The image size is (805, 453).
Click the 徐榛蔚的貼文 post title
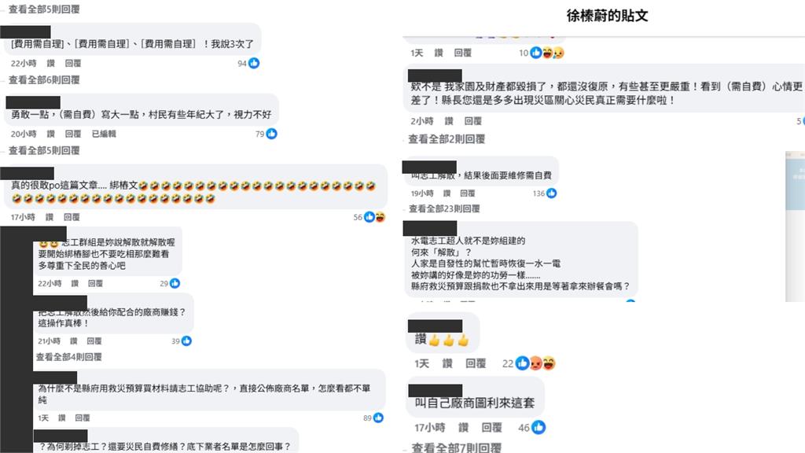(x=607, y=16)
